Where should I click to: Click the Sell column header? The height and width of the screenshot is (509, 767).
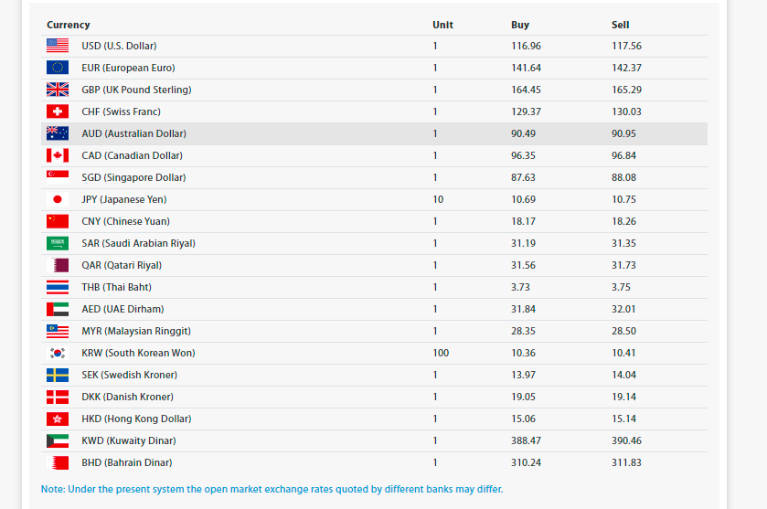pos(620,25)
